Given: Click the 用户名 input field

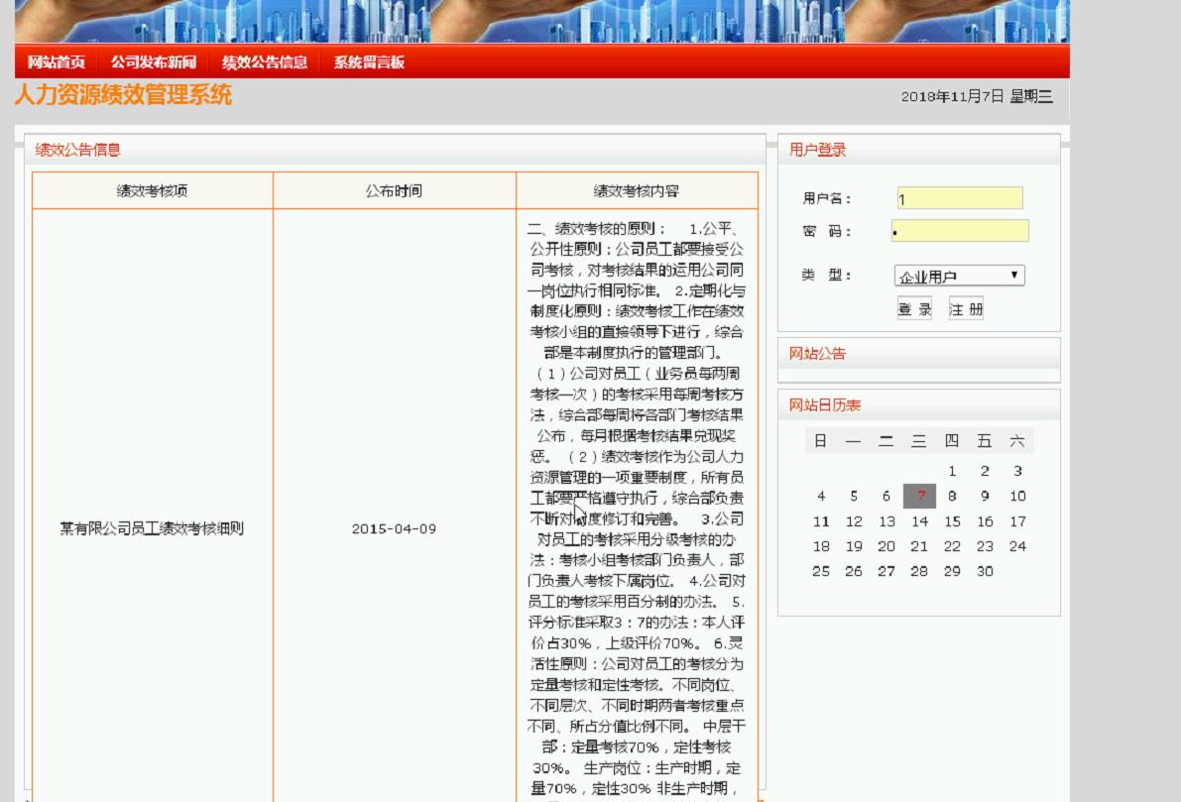Looking at the screenshot, I should [960, 198].
